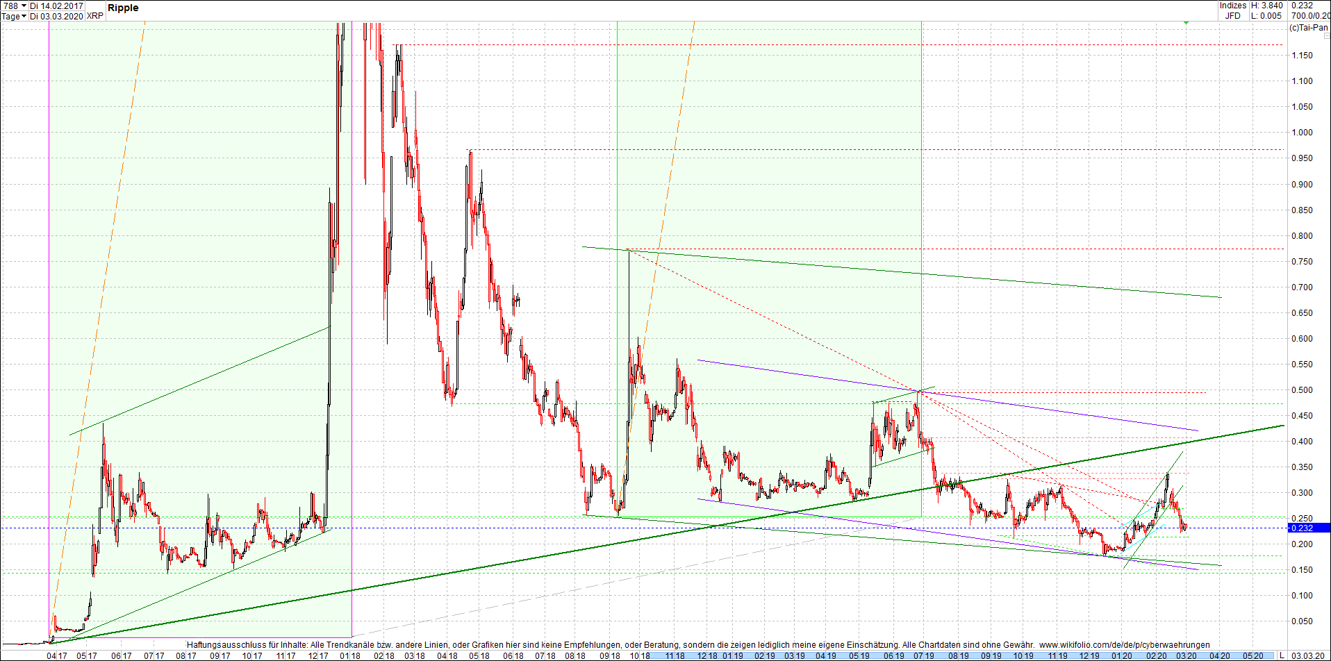Click the green triangle marker above the chart
The width and height of the screenshot is (1331, 661).
coord(1186,21)
